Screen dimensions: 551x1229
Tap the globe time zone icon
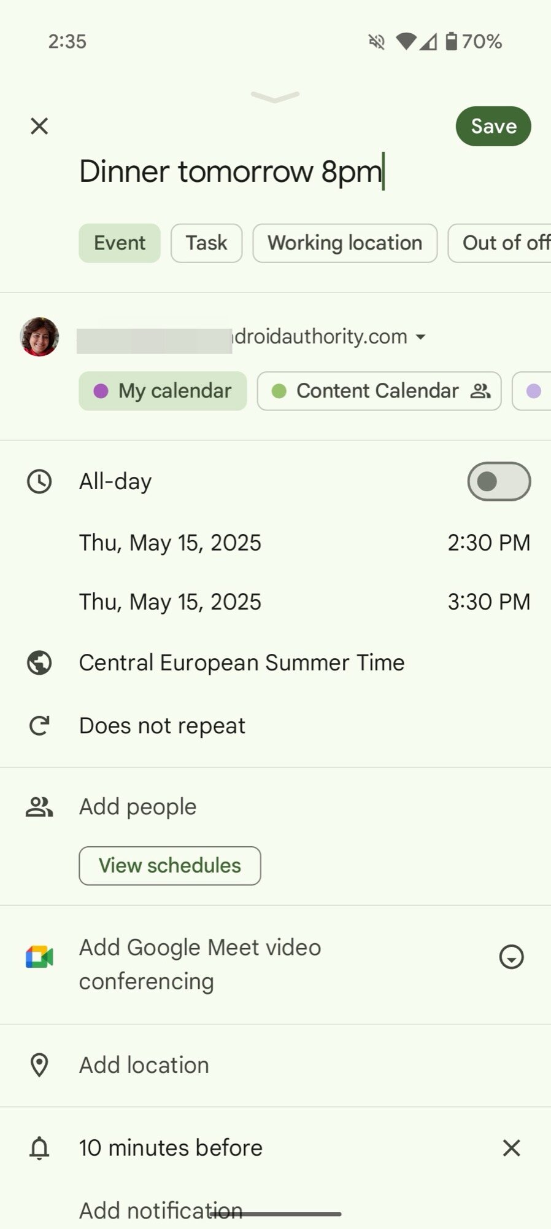click(39, 662)
